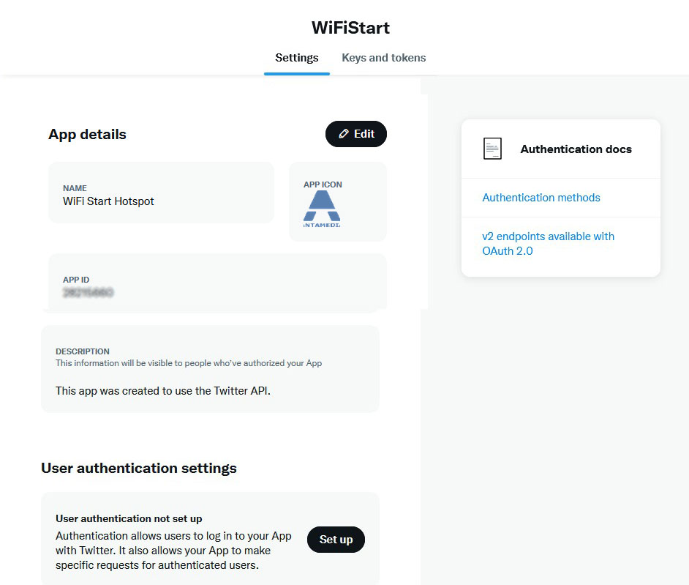This screenshot has height=585, width=689.
Task: Click the blue A app icon image
Action: [x=322, y=208]
